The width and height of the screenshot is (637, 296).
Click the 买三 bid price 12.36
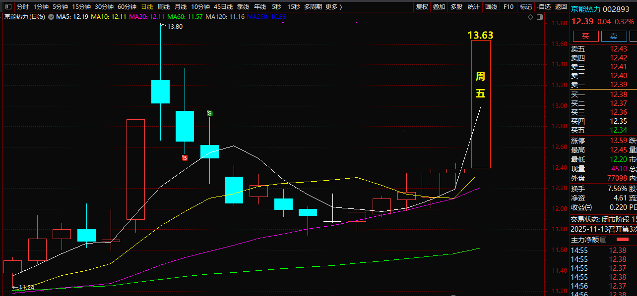tap(619, 112)
